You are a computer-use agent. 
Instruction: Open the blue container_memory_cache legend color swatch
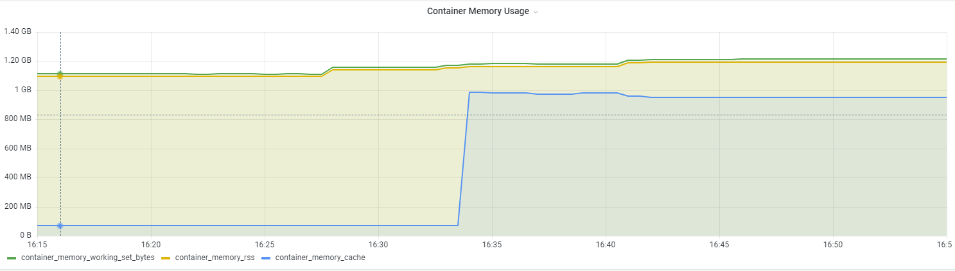pyautogui.click(x=265, y=258)
